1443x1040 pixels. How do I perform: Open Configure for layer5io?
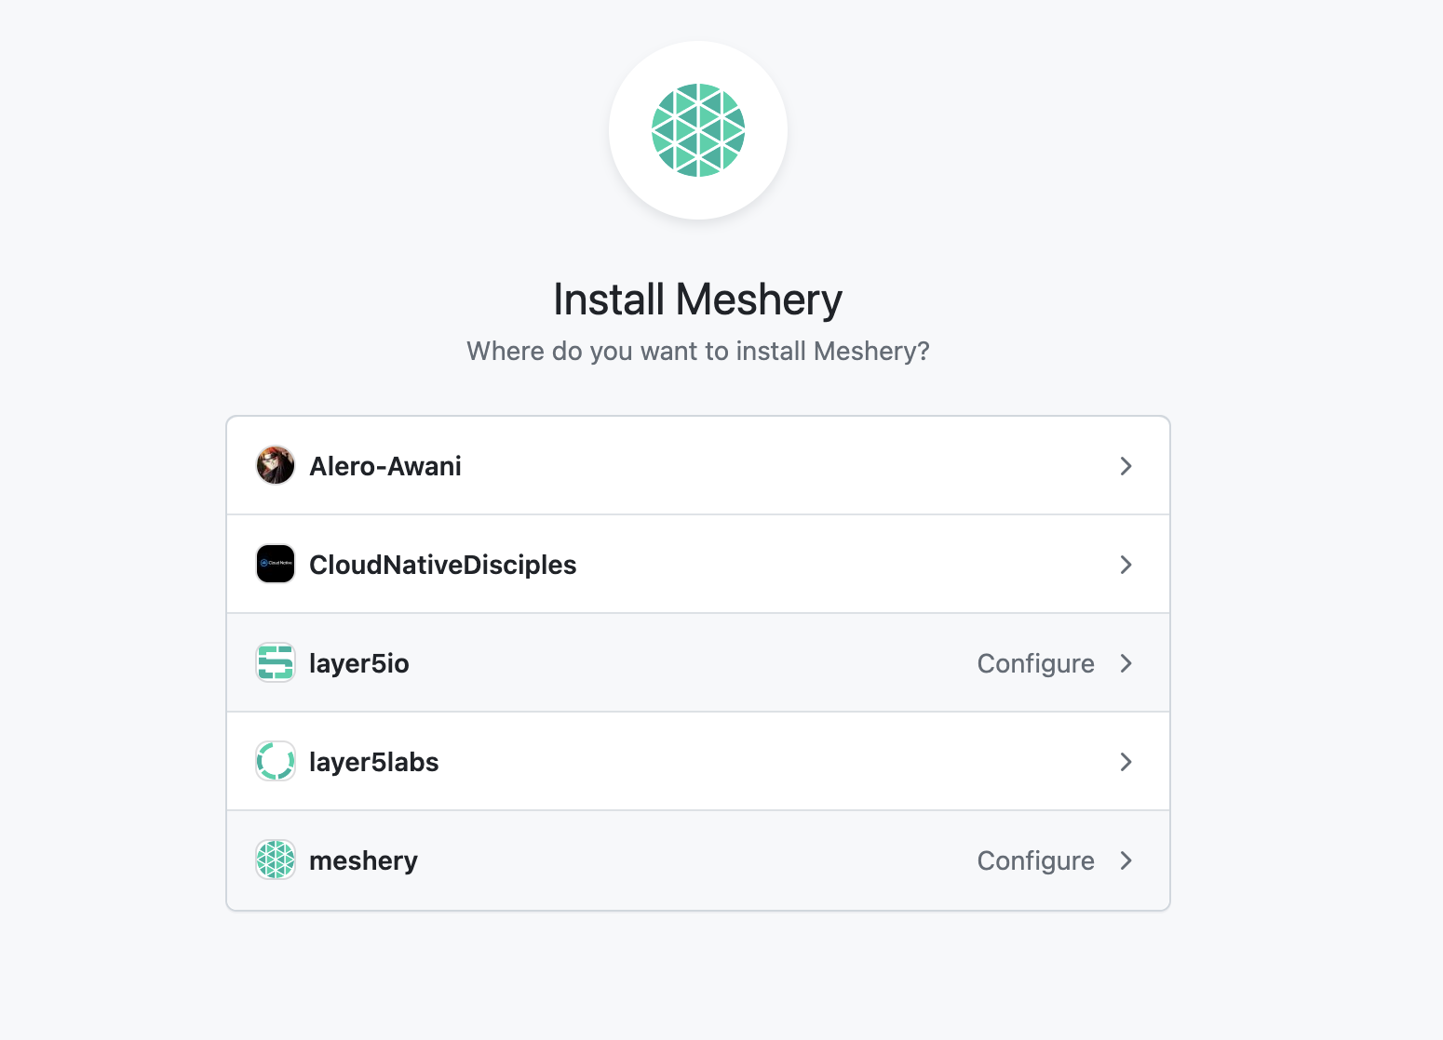click(x=1035, y=663)
